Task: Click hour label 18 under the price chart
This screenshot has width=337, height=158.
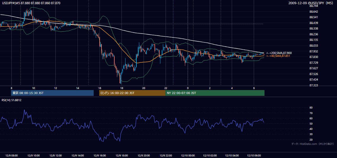Action: [122, 88]
